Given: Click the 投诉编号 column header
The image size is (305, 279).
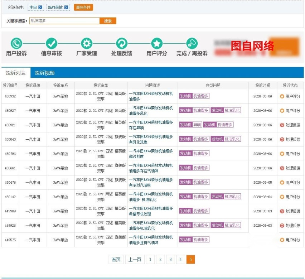Looking at the screenshot, I should point(10,85).
